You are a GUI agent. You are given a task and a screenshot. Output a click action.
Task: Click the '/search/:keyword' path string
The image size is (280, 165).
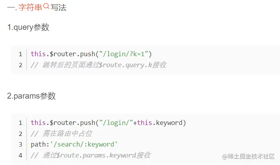(x=84, y=145)
